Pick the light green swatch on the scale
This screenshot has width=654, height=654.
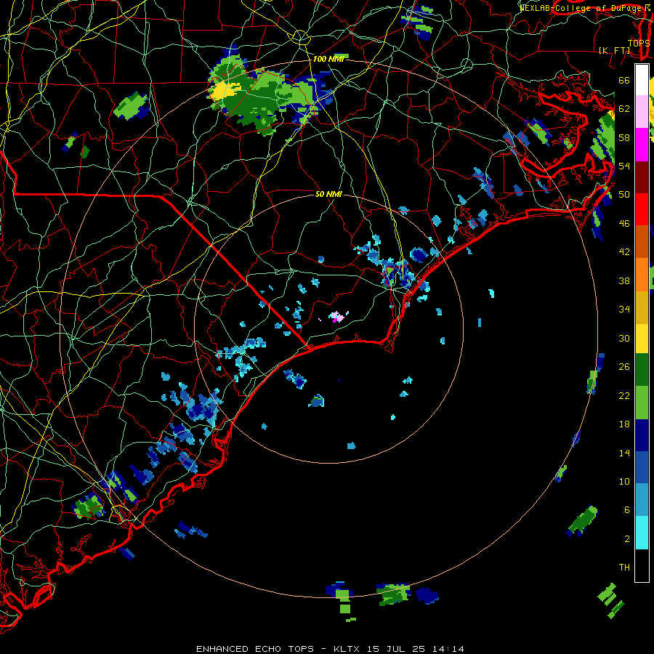point(642,403)
